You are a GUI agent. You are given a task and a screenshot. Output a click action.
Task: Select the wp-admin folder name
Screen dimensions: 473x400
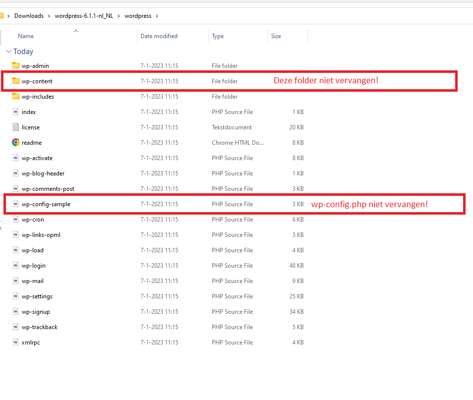tap(35, 65)
